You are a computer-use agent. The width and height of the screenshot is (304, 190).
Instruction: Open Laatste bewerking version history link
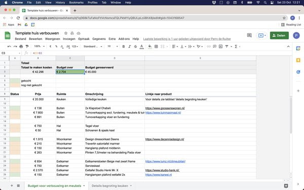187,39
